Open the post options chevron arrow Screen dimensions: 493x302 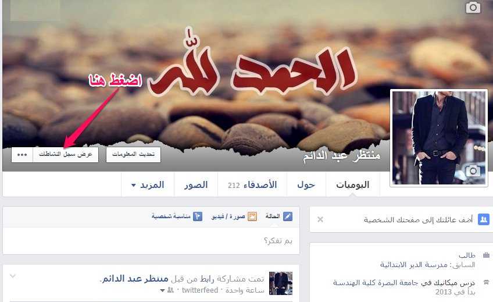pos(13,276)
